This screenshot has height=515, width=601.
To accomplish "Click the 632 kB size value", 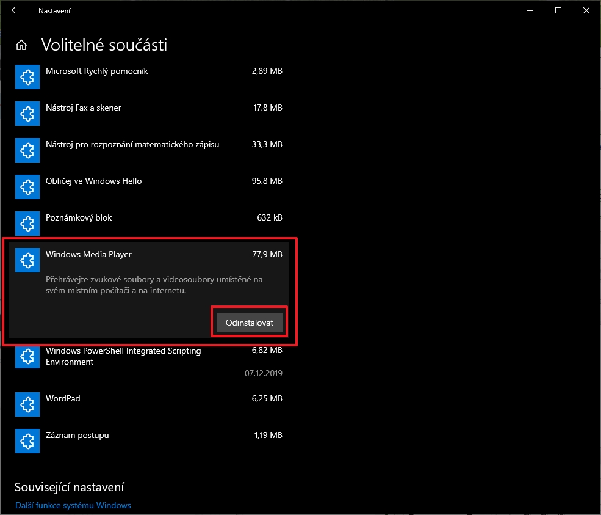I will [270, 217].
